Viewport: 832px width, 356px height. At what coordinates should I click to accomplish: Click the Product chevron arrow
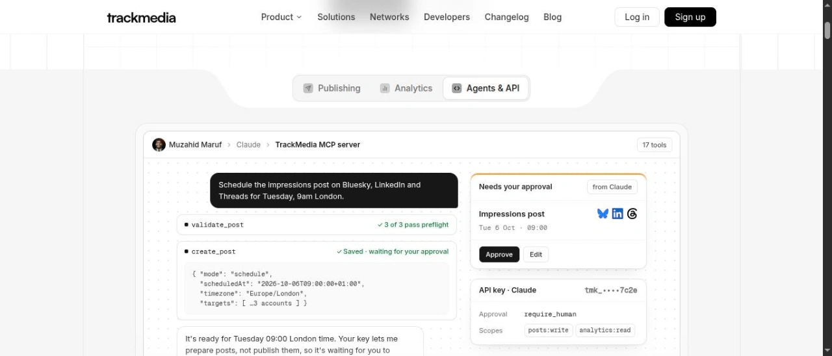[299, 18]
